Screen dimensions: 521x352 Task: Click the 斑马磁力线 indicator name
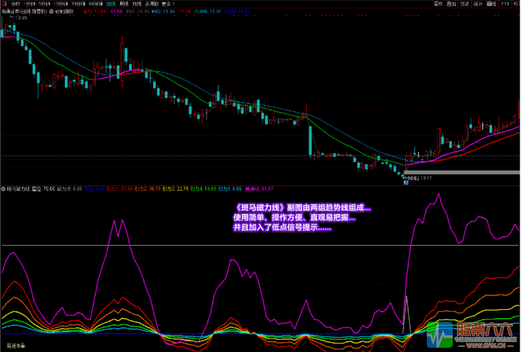coord(18,189)
